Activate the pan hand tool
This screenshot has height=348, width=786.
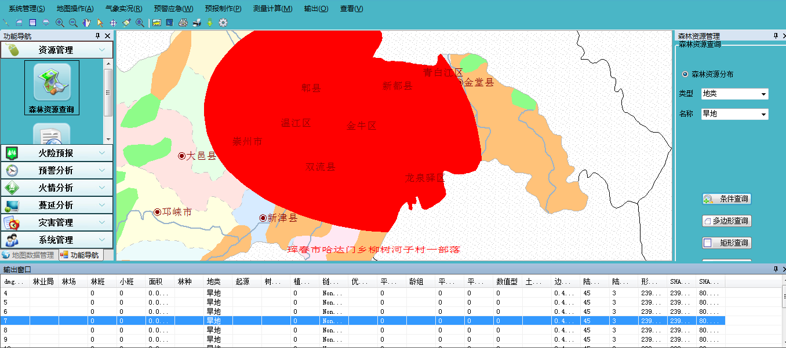tap(86, 23)
